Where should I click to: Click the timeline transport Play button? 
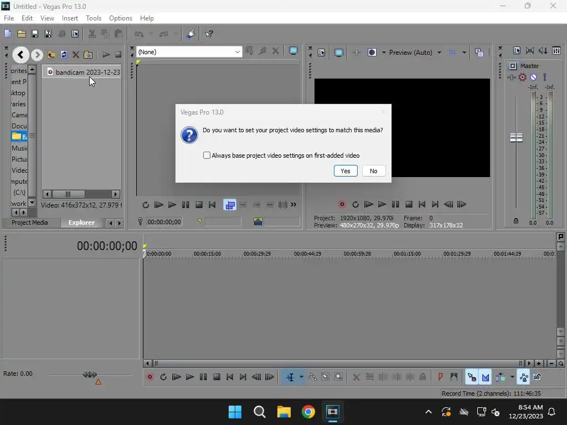click(x=190, y=377)
